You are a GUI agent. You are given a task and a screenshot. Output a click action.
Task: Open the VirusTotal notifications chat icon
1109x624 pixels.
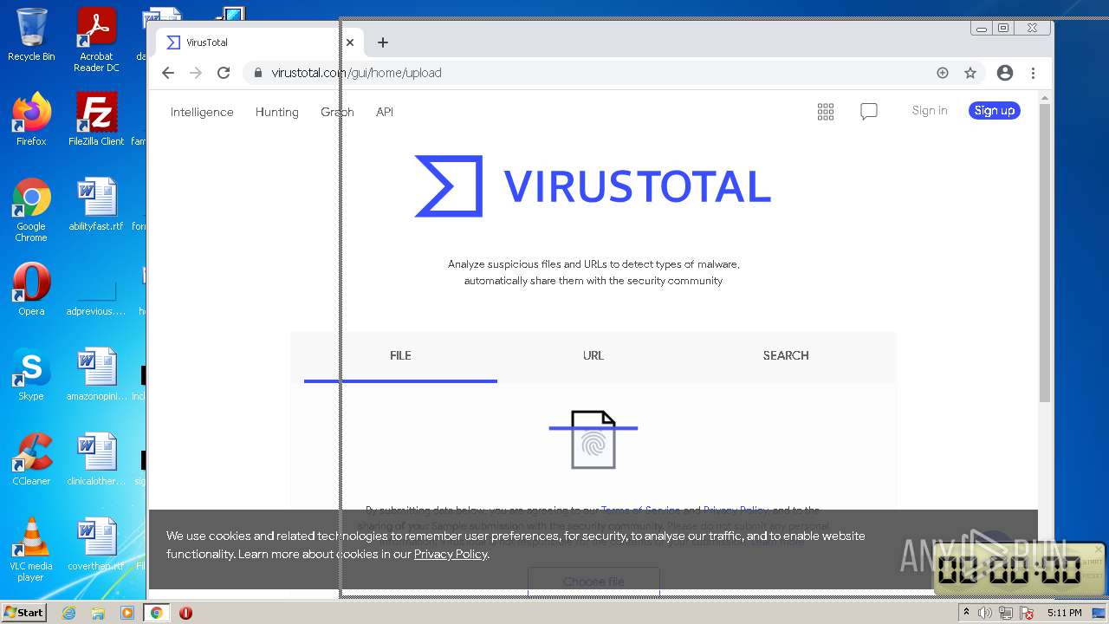(869, 111)
